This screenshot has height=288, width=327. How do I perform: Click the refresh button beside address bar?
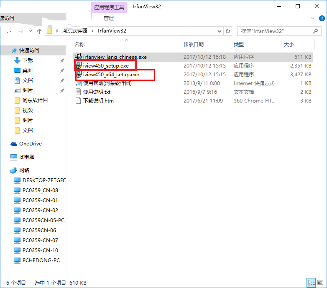[x=228, y=31]
